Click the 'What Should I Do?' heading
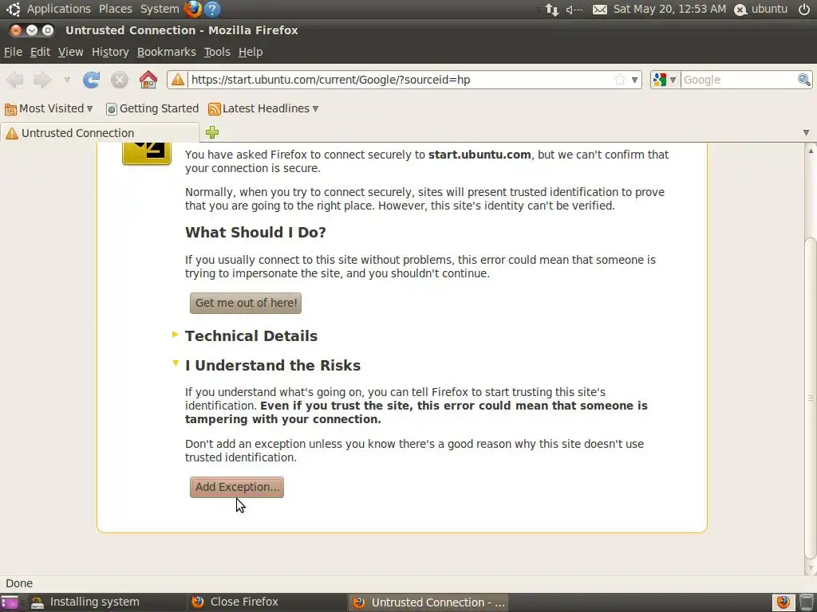 tap(255, 232)
